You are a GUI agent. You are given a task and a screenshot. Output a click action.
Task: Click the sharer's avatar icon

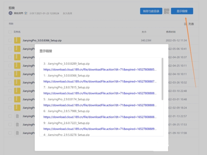10,13
